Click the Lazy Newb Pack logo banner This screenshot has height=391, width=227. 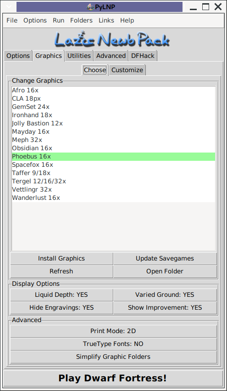112,40
